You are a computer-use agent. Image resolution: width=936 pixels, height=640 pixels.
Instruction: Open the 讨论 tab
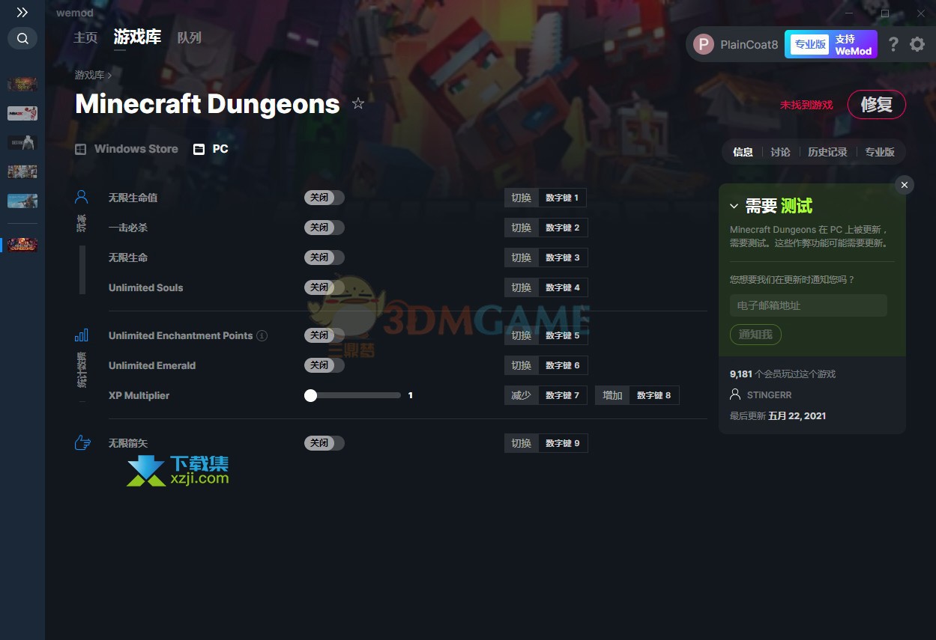[780, 152]
